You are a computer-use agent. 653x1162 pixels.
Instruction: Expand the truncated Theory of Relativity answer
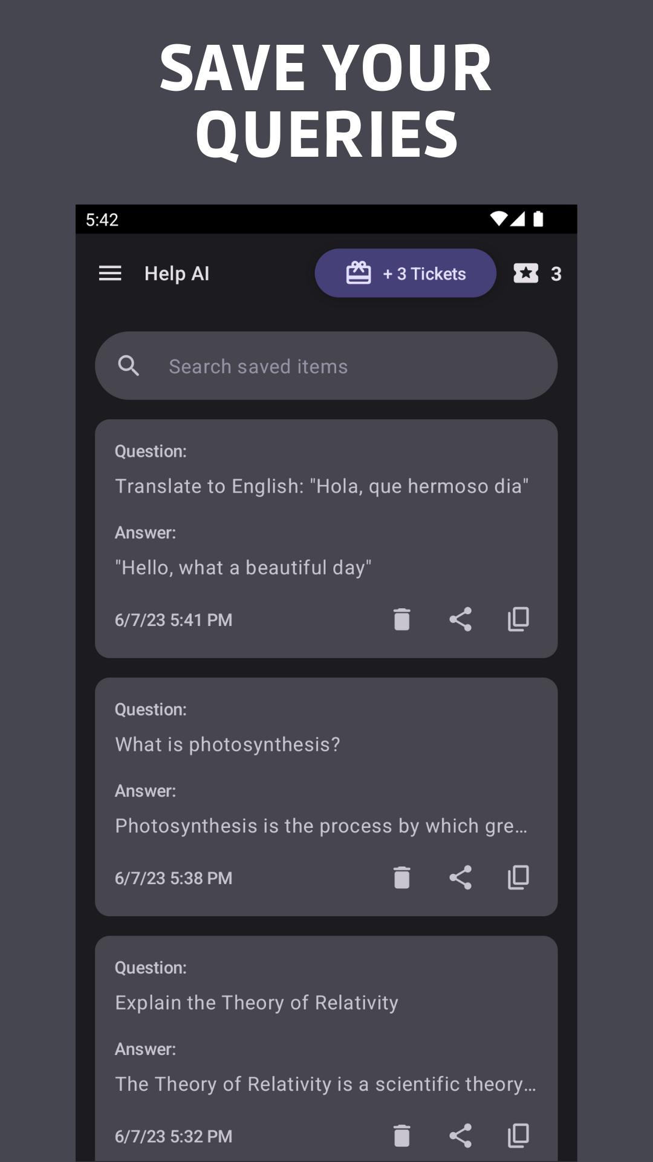point(325,1084)
